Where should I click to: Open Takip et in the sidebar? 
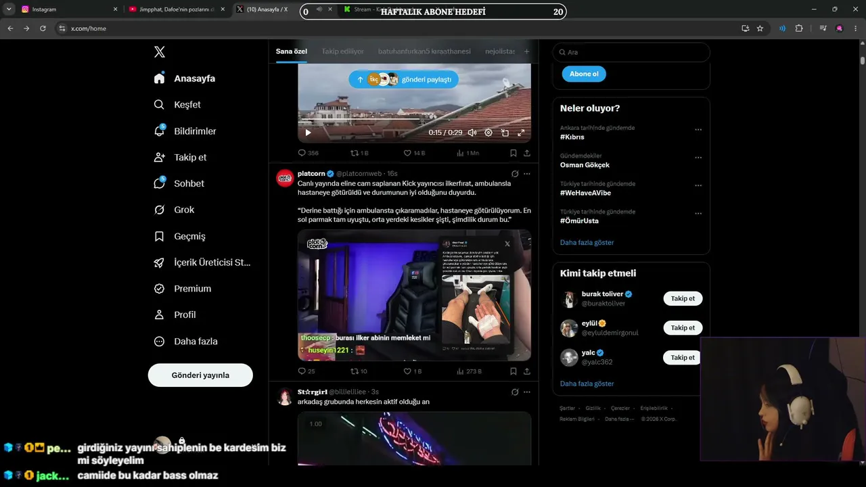[x=180, y=158]
